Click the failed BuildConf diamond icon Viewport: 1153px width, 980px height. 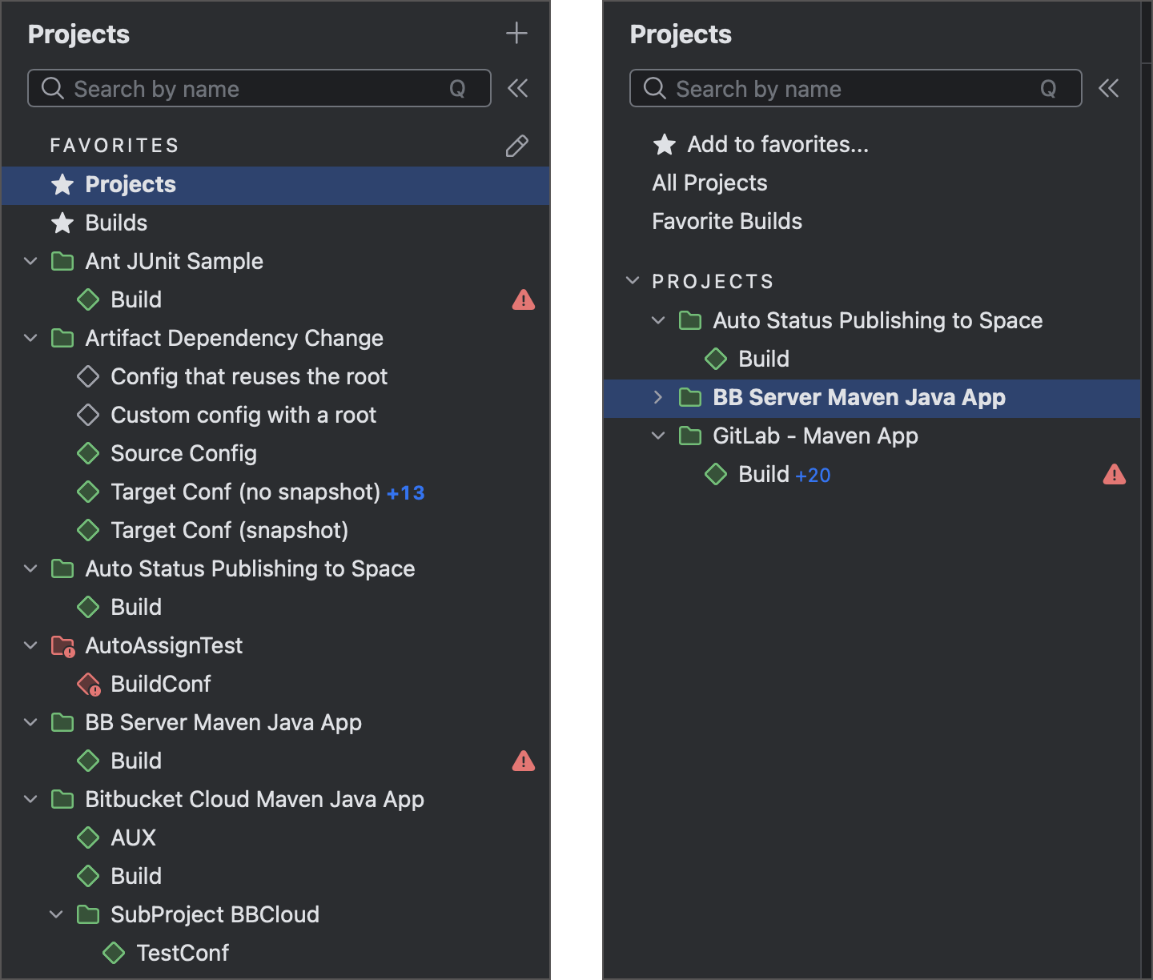pyautogui.click(x=88, y=685)
